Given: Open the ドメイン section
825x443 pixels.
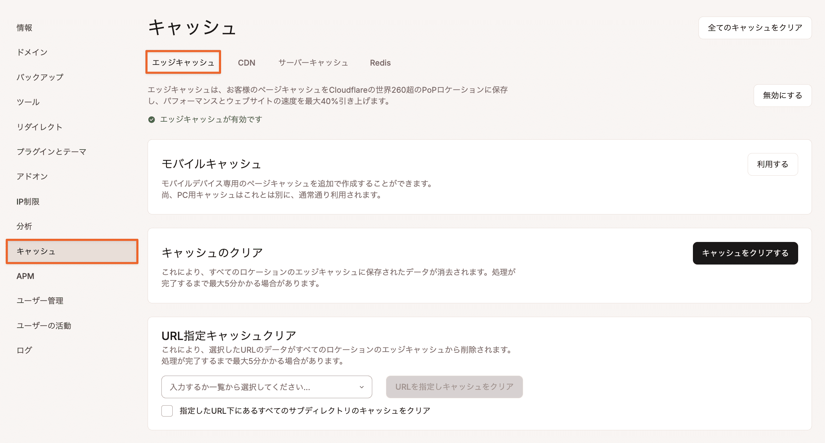Looking at the screenshot, I should pyautogui.click(x=32, y=52).
